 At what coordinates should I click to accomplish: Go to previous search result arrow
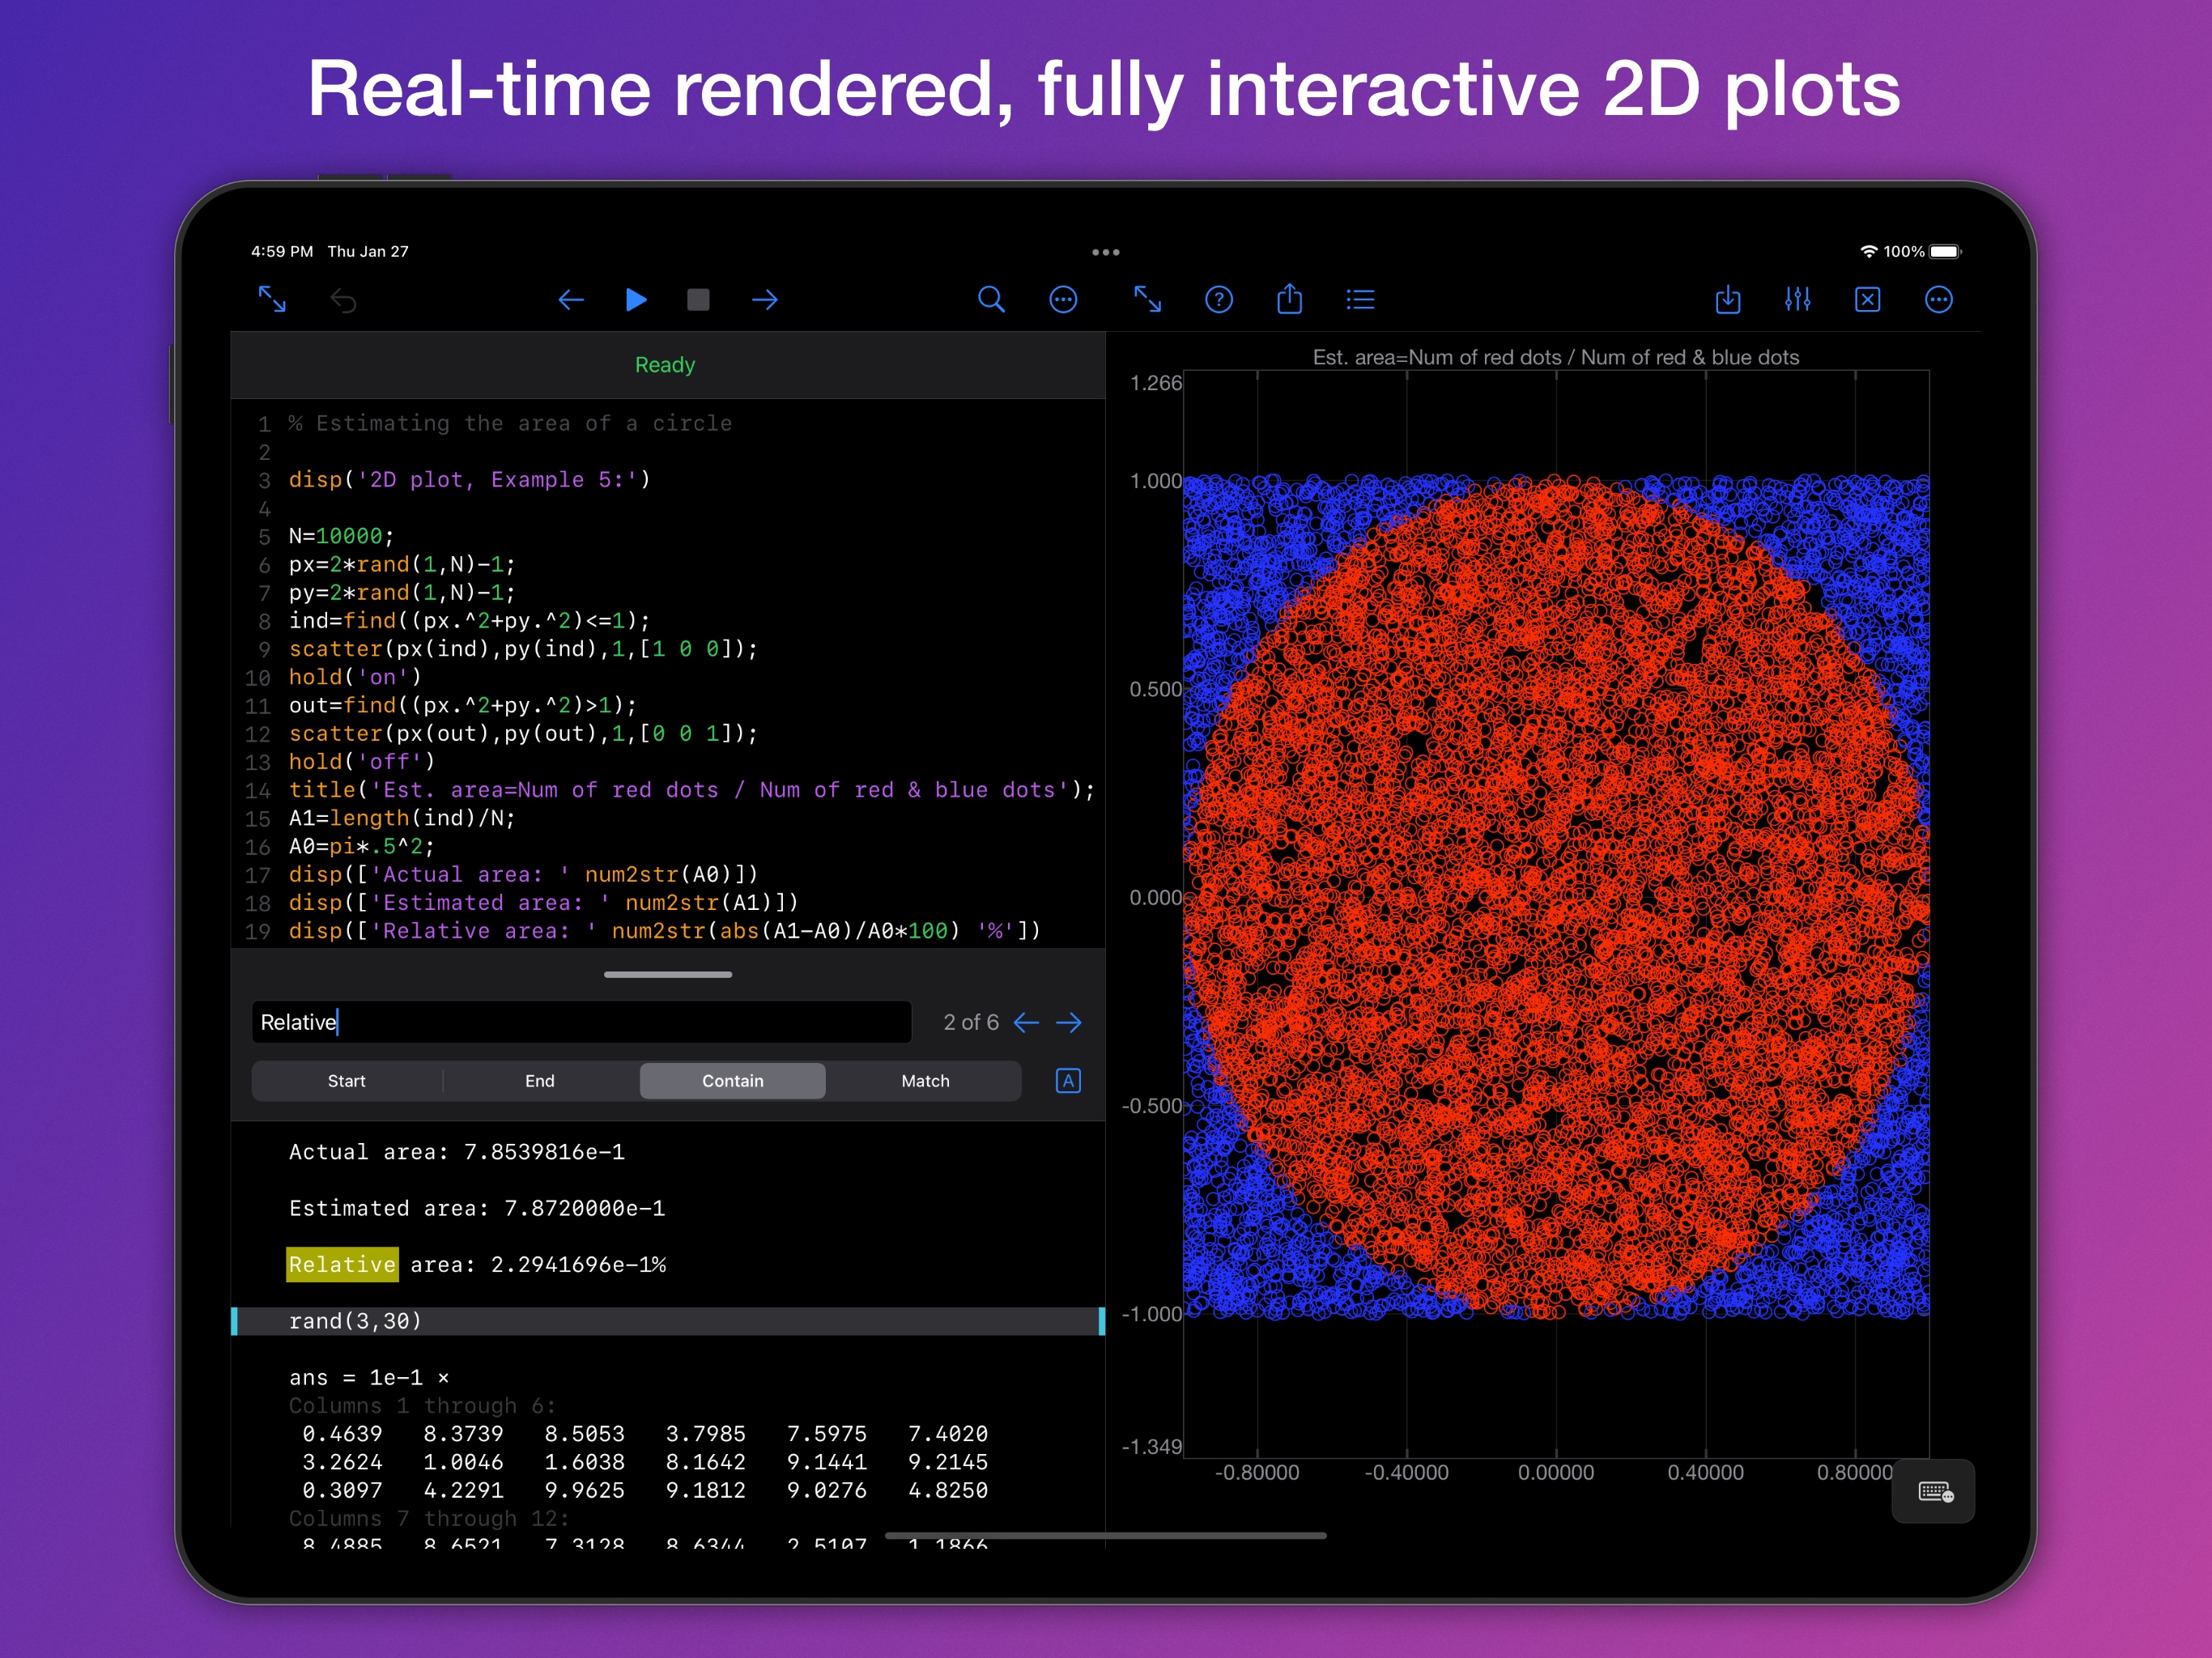(x=1026, y=1023)
